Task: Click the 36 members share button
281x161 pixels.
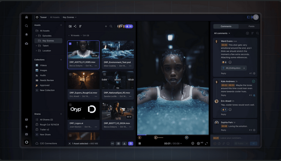Action: point(129,26)
